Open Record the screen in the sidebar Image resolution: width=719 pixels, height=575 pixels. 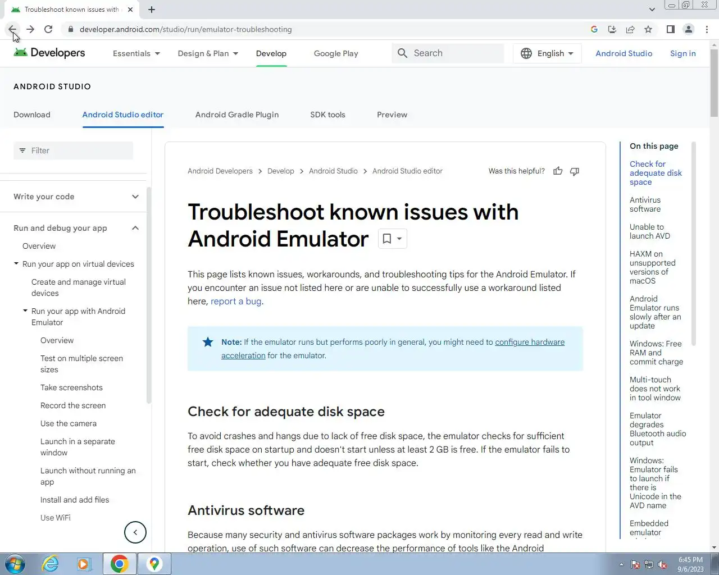pos(73,405)
